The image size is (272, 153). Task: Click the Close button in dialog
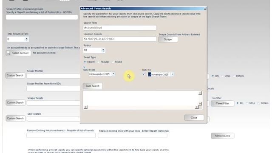(x=194, y=118)
